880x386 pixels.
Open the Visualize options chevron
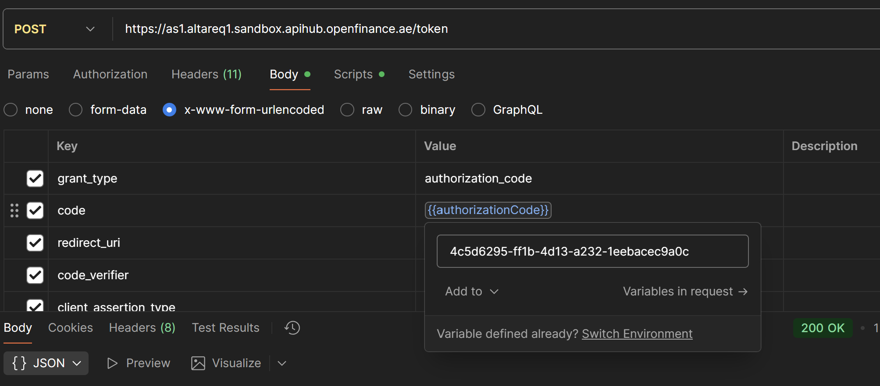(x=282, y=363)
